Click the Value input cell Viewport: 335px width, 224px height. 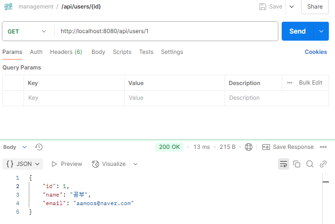174,98
